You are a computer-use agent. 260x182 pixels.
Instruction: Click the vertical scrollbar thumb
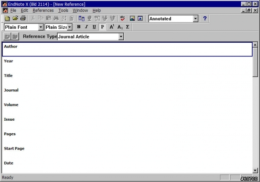pyautogui.click(x=255, y=62)
